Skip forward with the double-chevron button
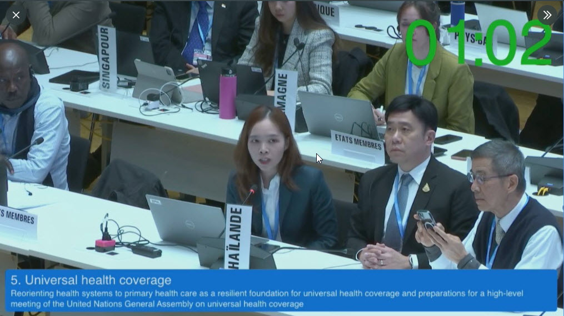The height and width of the screenshot is (316, 564). coord(547,15)
